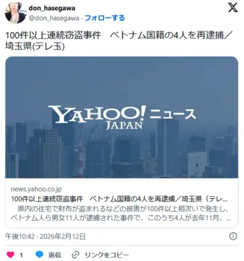The height and width of the screenshot is (261, 244).
Task: Click the news.yahoo.co.jp domain text
Action: [x=36, y=189]
